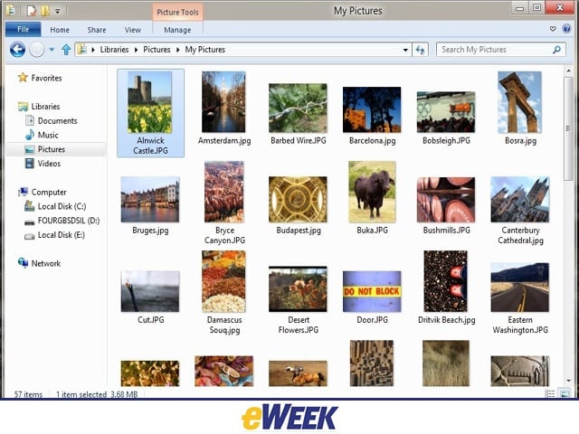Image resolution: width=579 pixels, height=434 pixels.
Task: Open the Quick Access Toolbar customize dropdown
Action: coord(58,12)
